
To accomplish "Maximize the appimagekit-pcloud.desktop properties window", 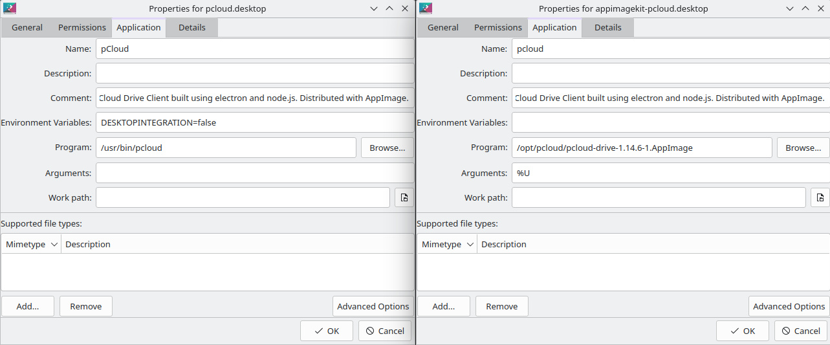I will point(805,8).
